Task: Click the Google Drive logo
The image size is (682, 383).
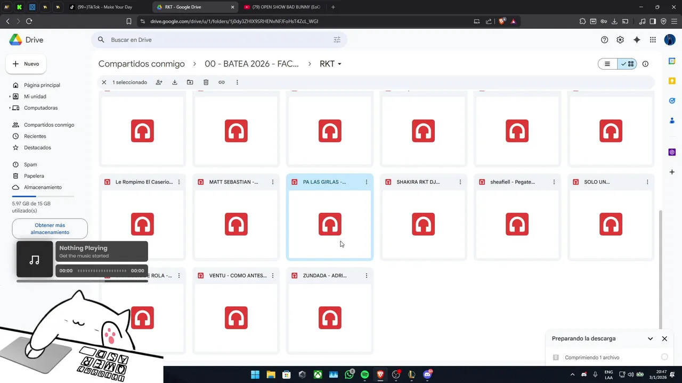Action: tap(26, 40)
